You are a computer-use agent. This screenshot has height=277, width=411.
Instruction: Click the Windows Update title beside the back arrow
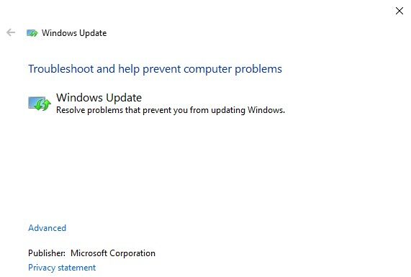pyautogui.click(x=74, y=33)
